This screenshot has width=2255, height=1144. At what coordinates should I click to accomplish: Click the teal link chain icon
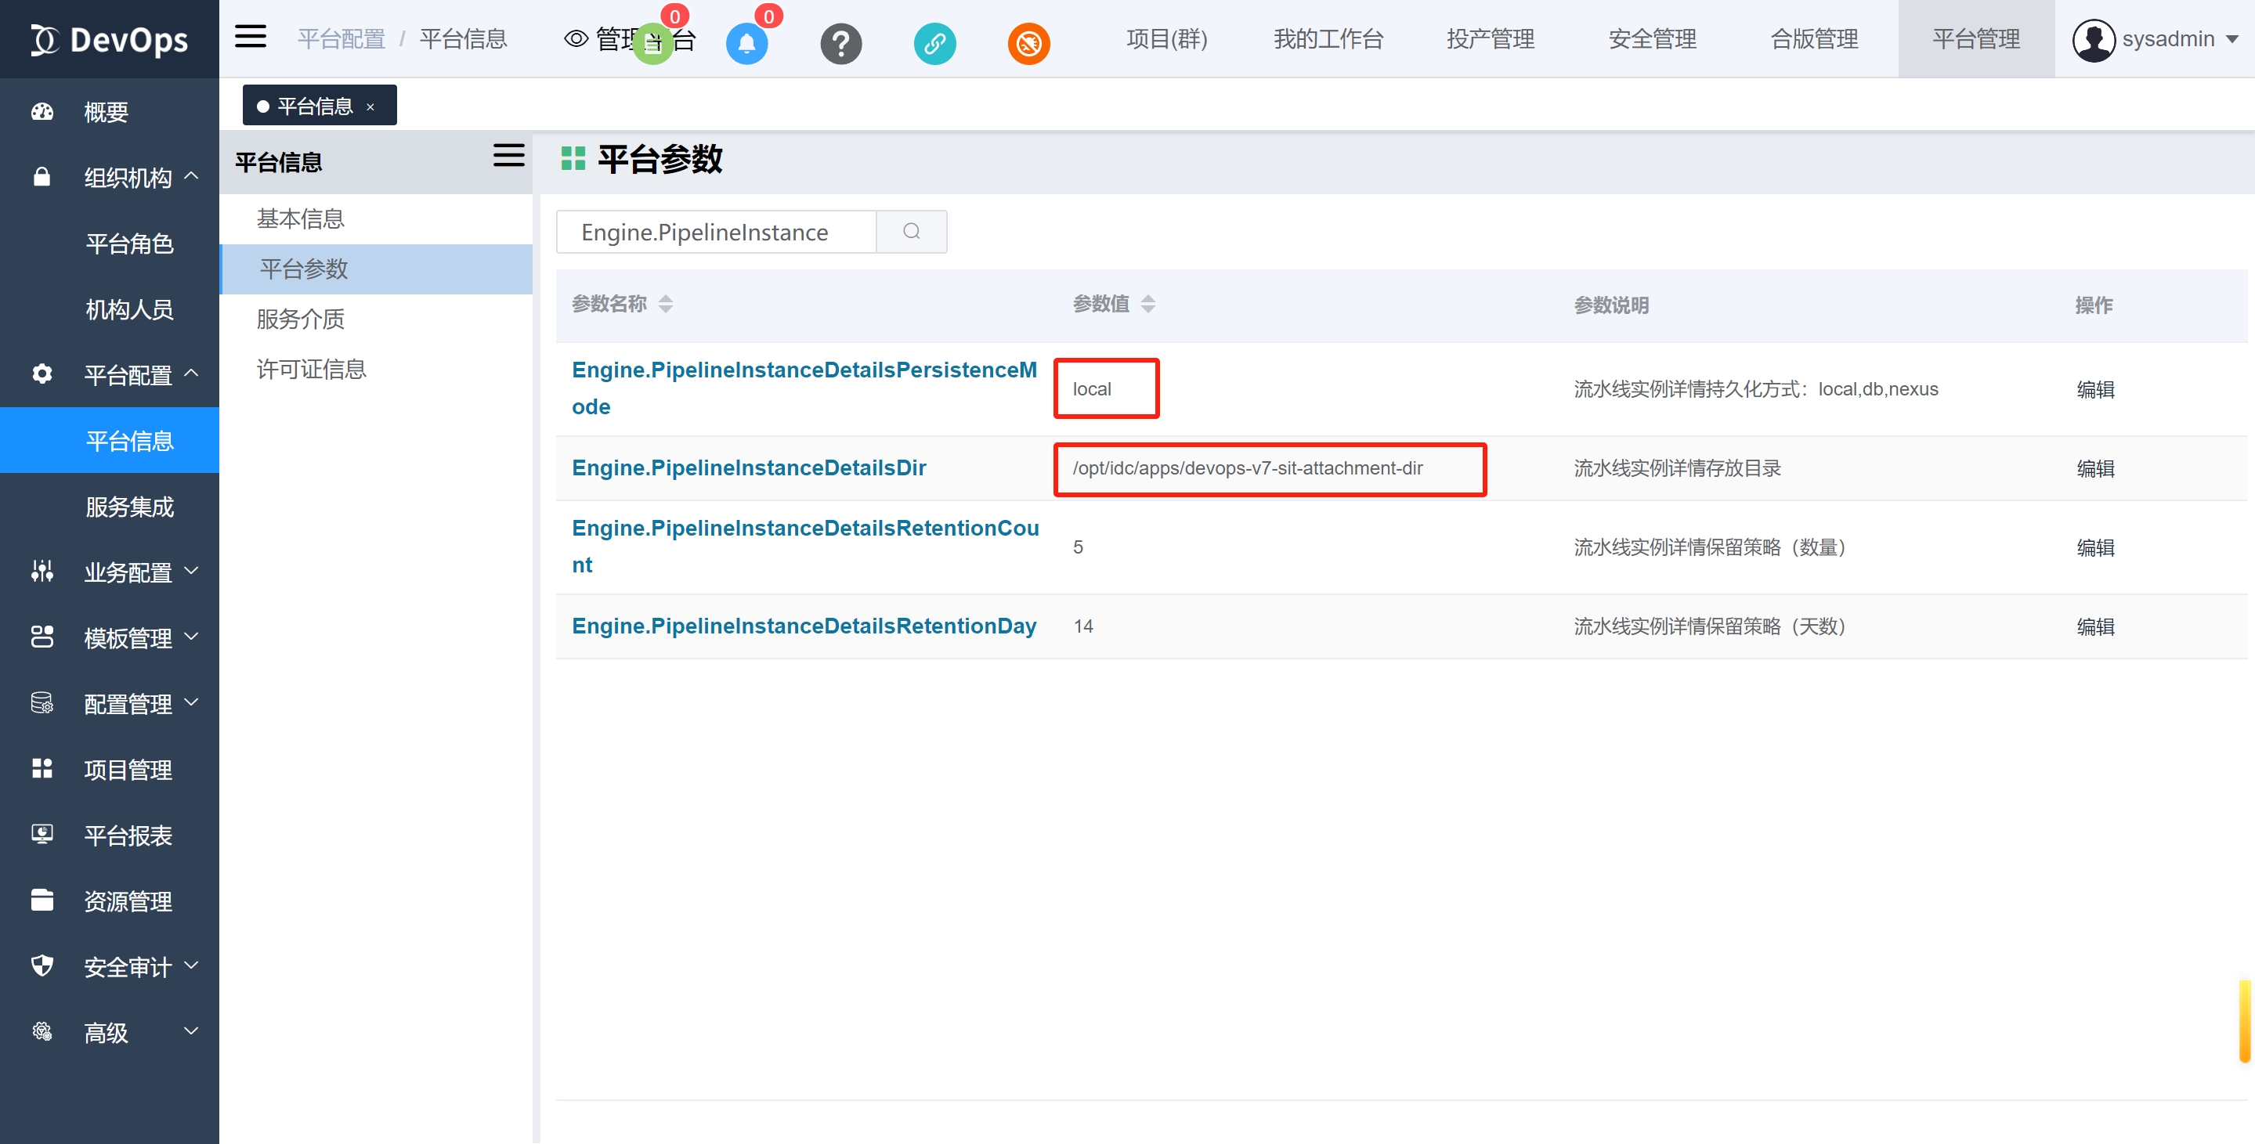(934, 43)
